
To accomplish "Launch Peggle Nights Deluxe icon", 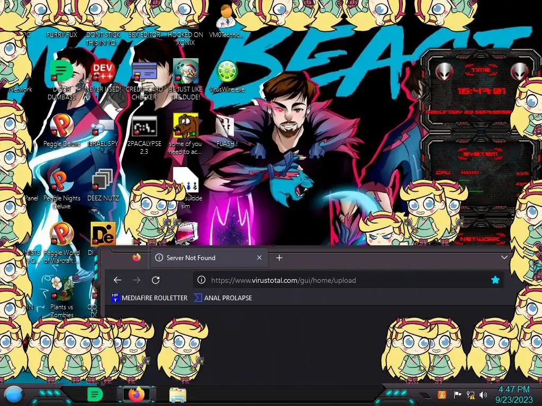I will point(62,181).
